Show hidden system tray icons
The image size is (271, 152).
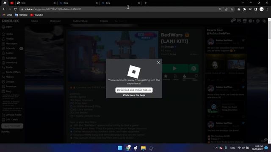pyautogui.click(x=216, y=148)
